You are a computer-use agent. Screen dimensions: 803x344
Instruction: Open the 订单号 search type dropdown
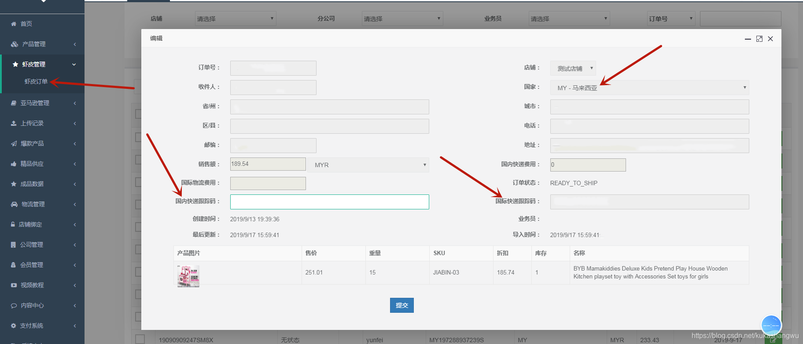[671, 18]
